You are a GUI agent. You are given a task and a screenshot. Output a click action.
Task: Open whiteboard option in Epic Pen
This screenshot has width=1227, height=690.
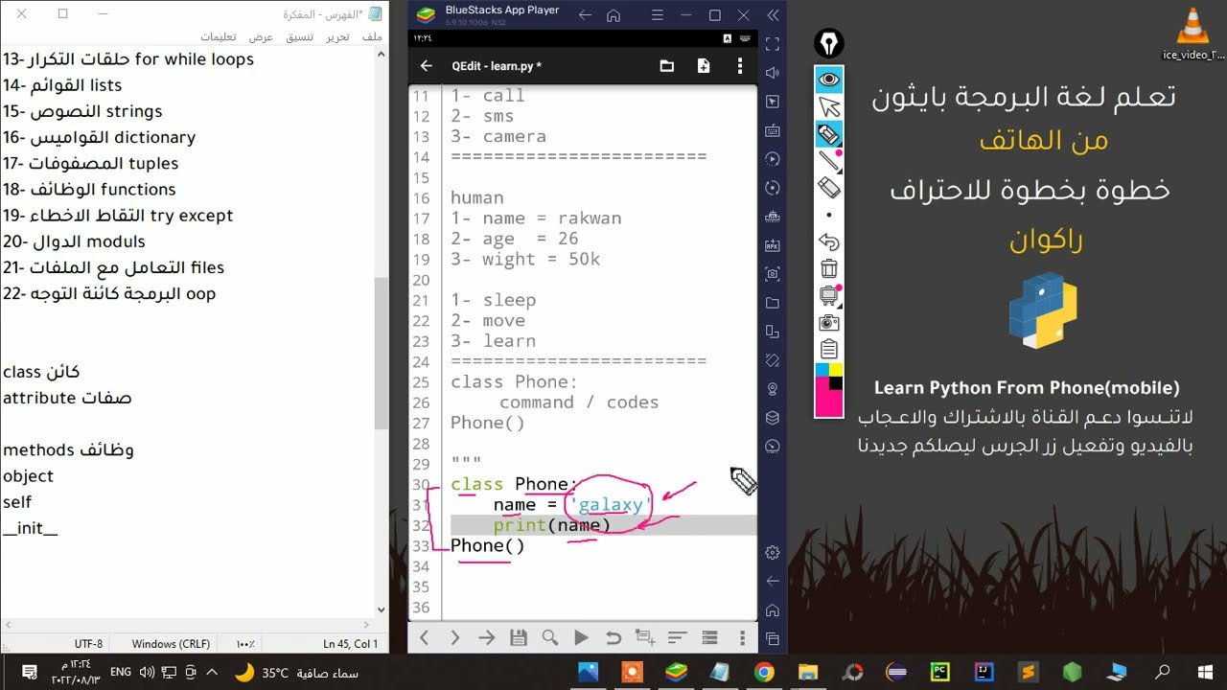coord(829,296)
